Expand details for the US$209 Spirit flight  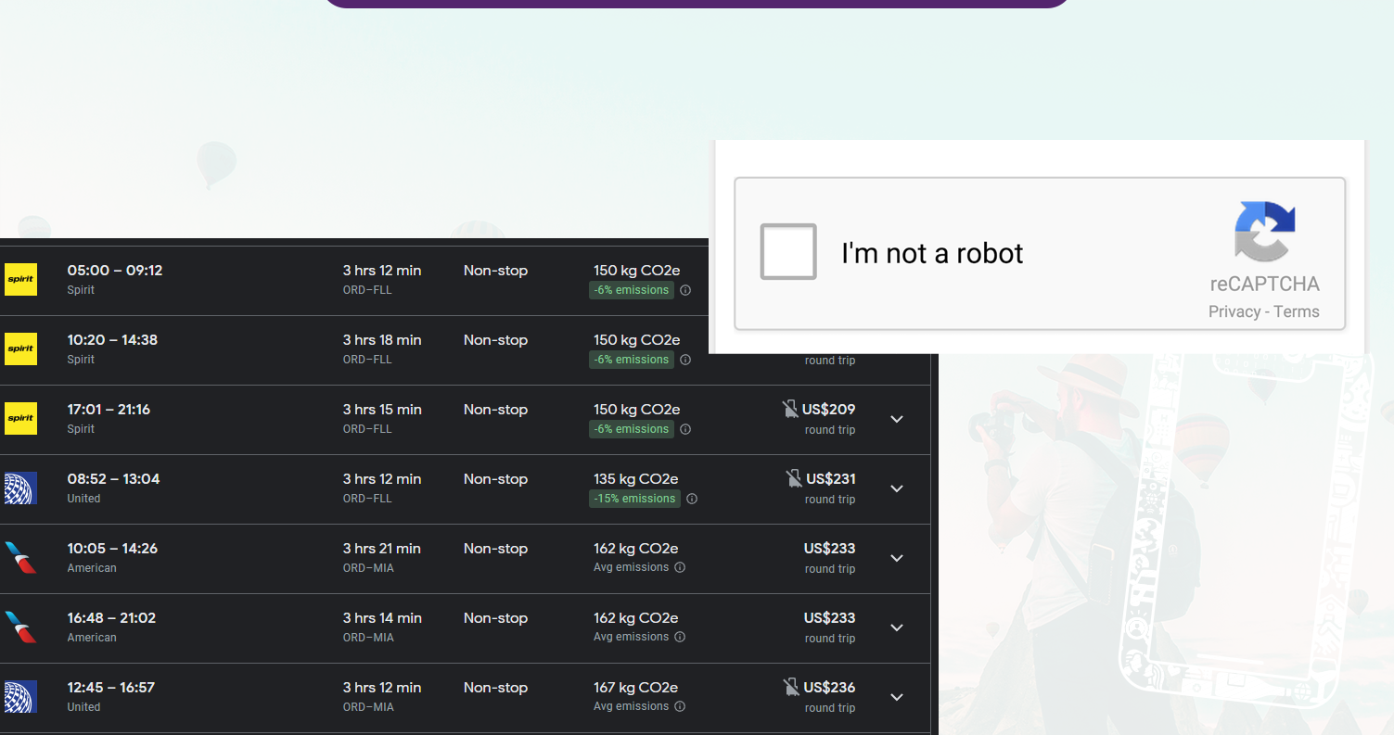click(896, 419)
